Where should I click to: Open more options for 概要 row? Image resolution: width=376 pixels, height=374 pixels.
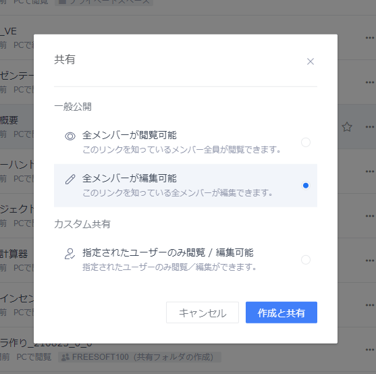point(370,127)
